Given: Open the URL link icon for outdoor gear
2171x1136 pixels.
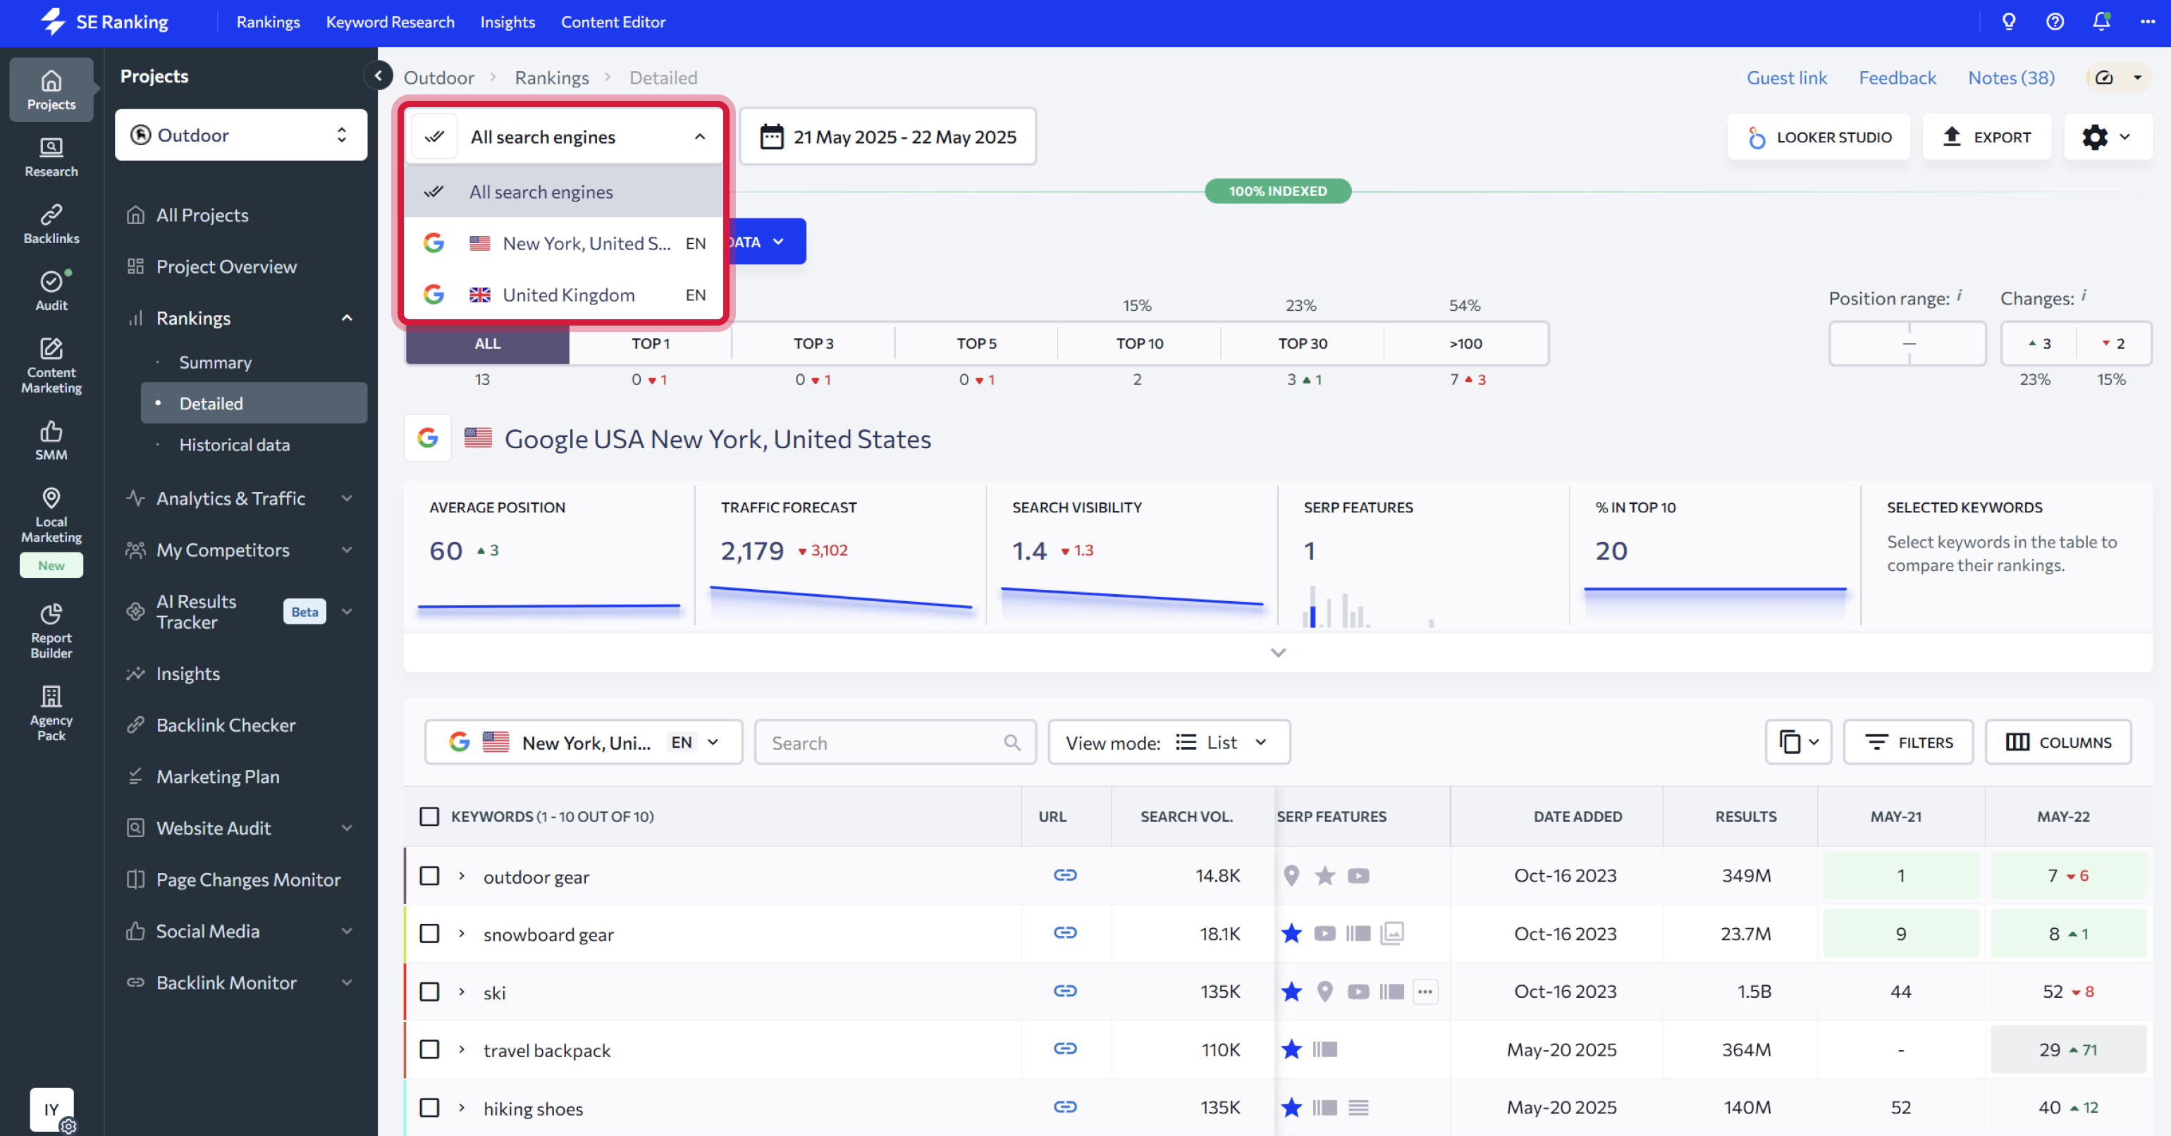Looking at the screenshot, I should tap(1065, 875).
